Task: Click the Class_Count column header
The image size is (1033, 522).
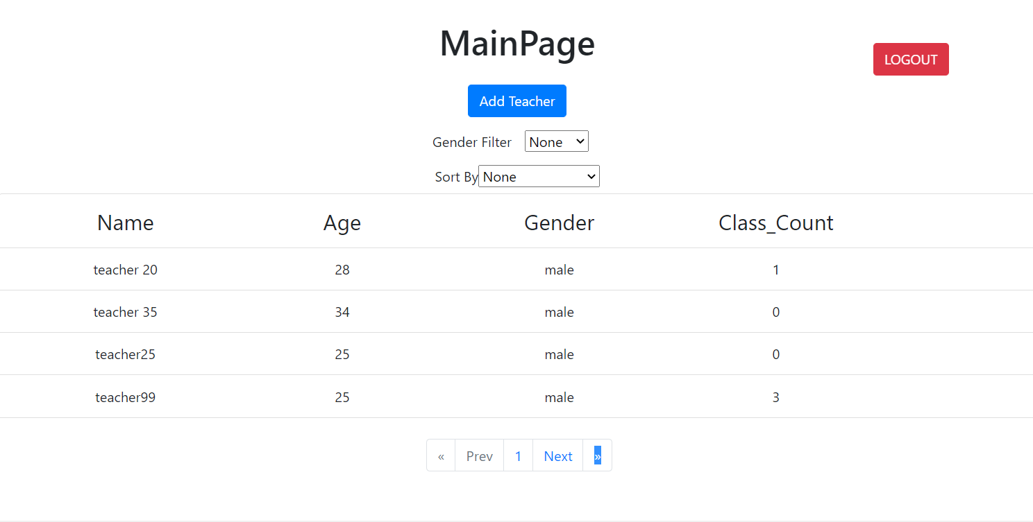Action: coord(775,223)
